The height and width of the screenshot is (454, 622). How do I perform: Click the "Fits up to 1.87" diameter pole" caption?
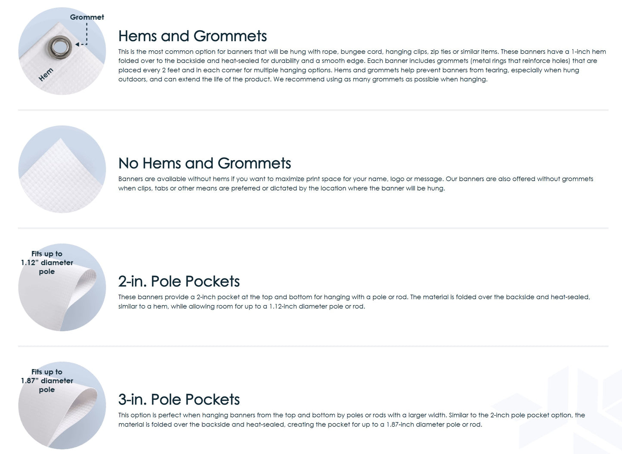[47, 381]
